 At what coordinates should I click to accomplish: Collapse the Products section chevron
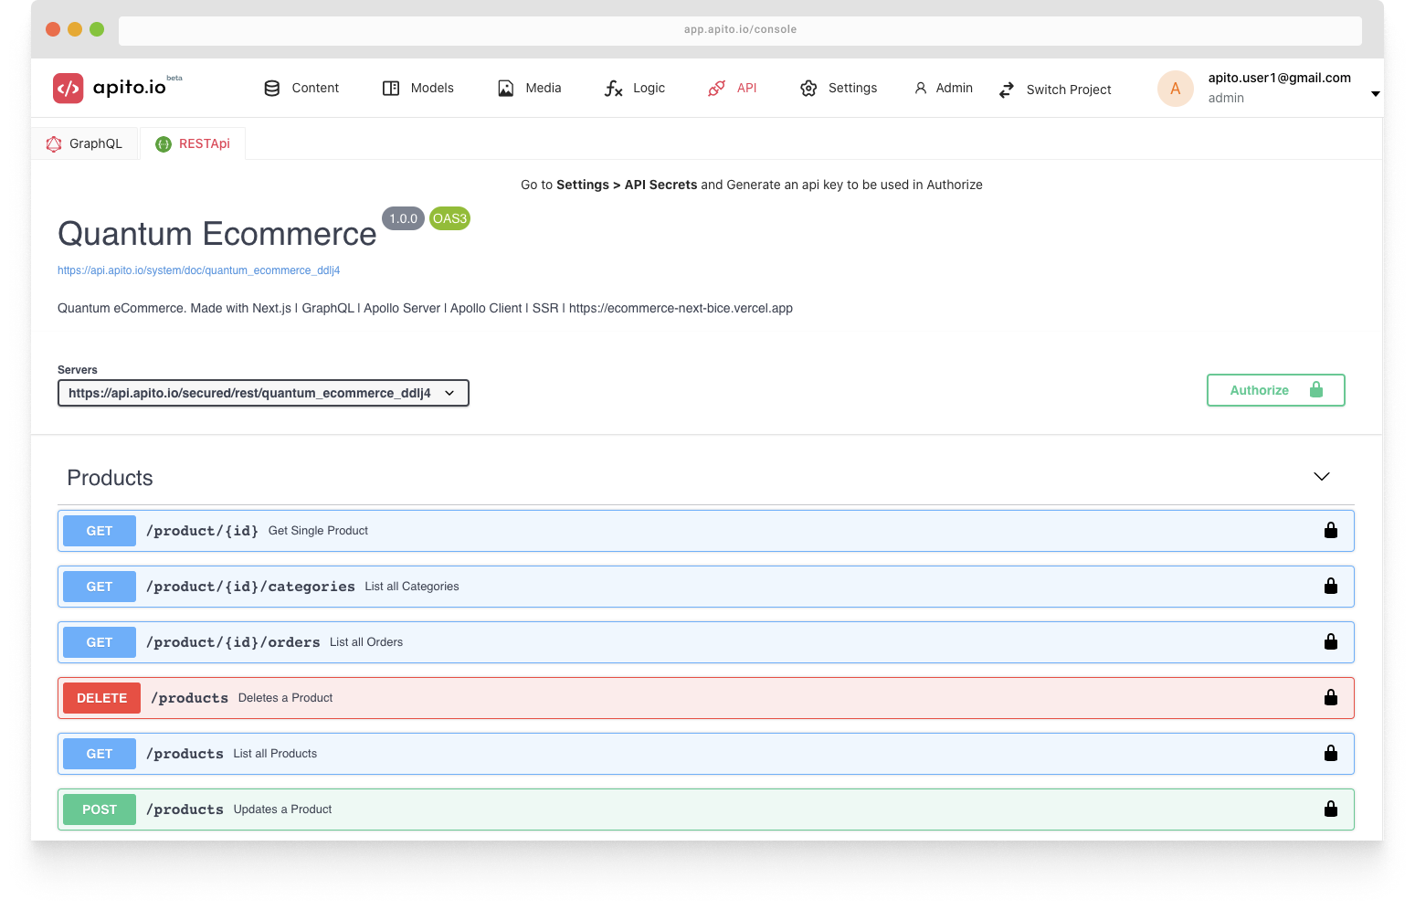tap(1322, 477)
